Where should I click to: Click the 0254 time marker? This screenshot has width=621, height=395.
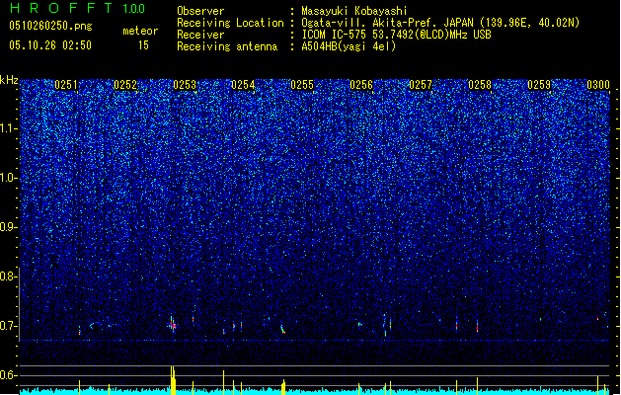coord(243,85)
